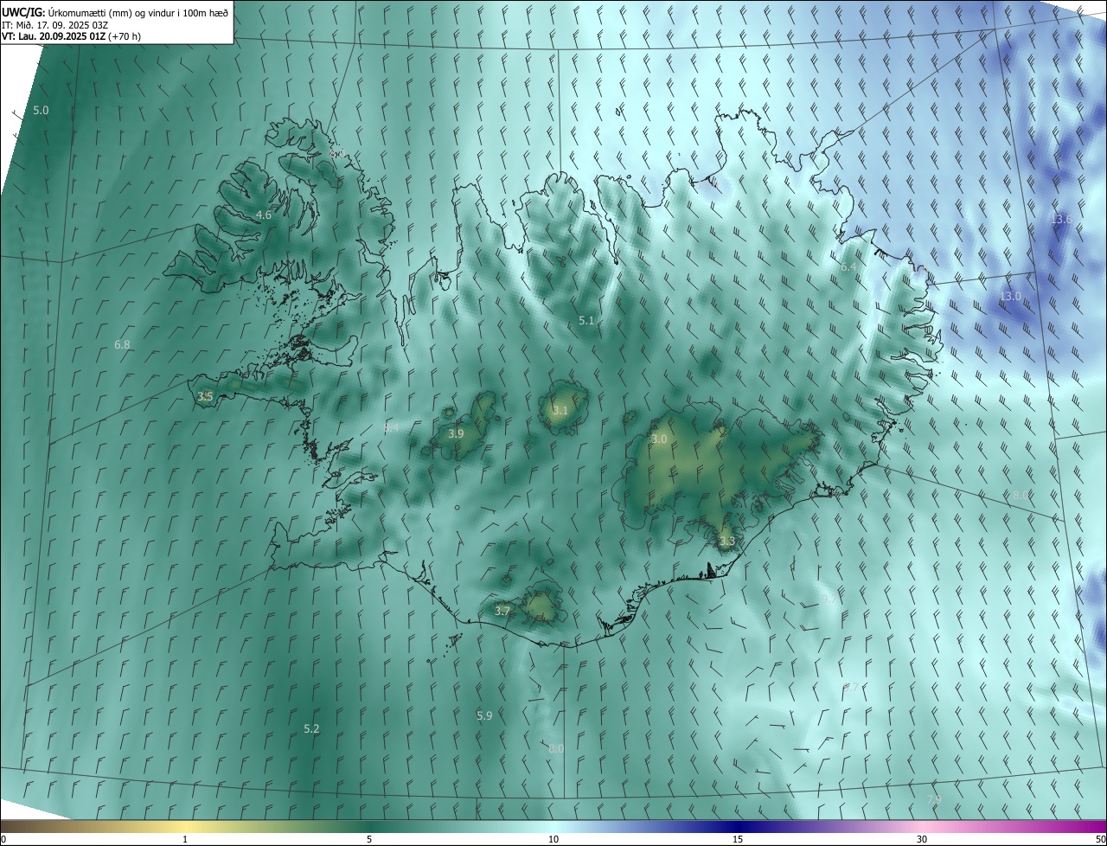This screenshot has height=846, width=1107.
Task: Click the 3.7 value near Mýrdalsjökull glacier
Action: pyautogui.click(x=502, y=611)
